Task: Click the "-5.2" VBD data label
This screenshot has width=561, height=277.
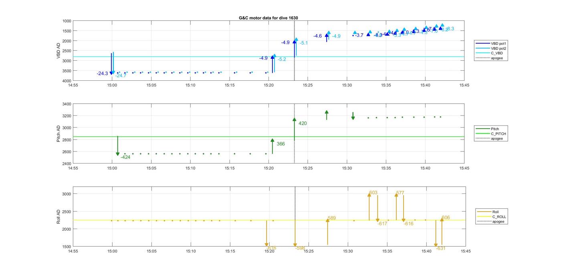Action: [282, 59]
